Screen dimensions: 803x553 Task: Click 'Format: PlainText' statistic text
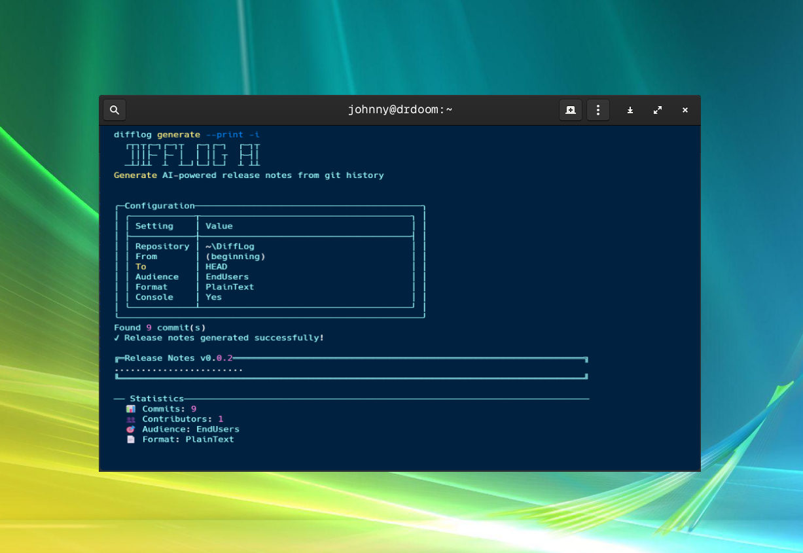click(188, 439)
